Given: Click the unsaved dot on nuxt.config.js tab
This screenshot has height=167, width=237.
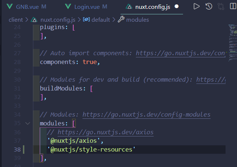Looking at the screenshot, I should point(176,7).
